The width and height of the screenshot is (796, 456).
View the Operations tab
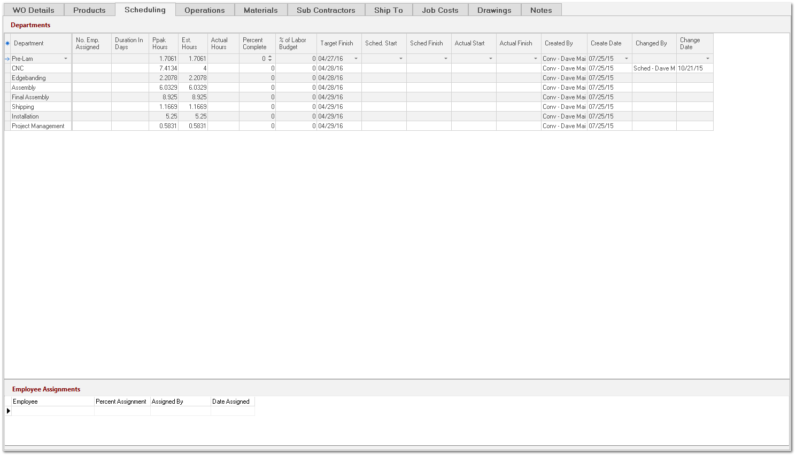point(205,9)
